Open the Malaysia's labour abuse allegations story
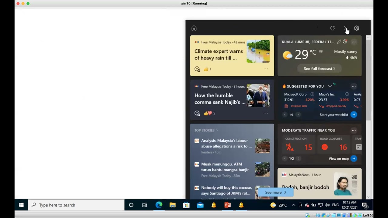388x218 pixels. coord(226,143)
